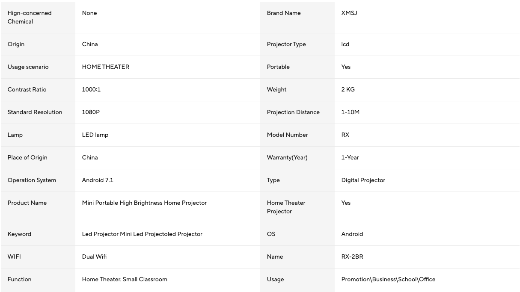The height and width of the screenshot is (292, 520).
Task: Click the 1080P standard resolution value
Action: point(91,112)
